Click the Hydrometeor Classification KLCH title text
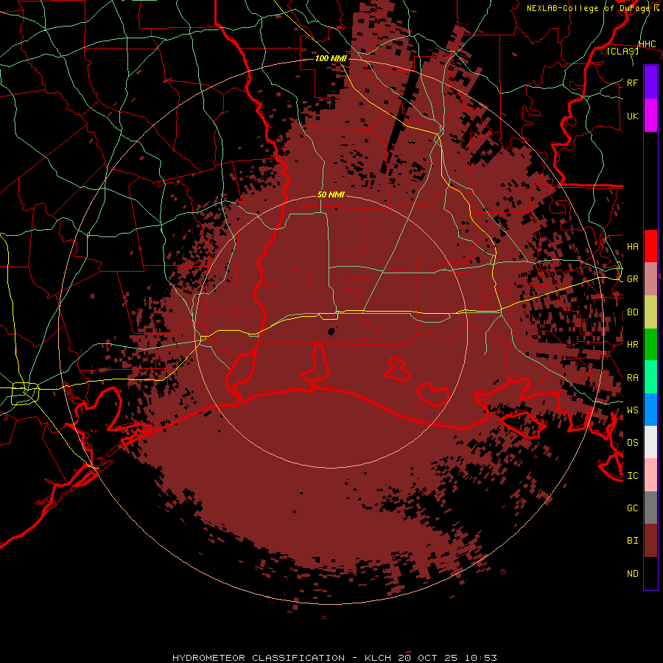 coord(334,658)
